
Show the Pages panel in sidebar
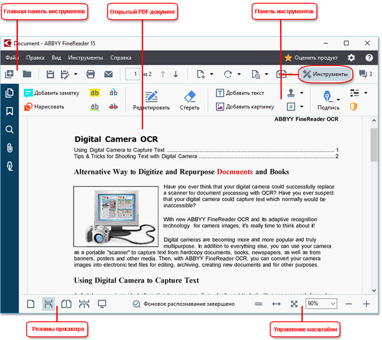9,93
